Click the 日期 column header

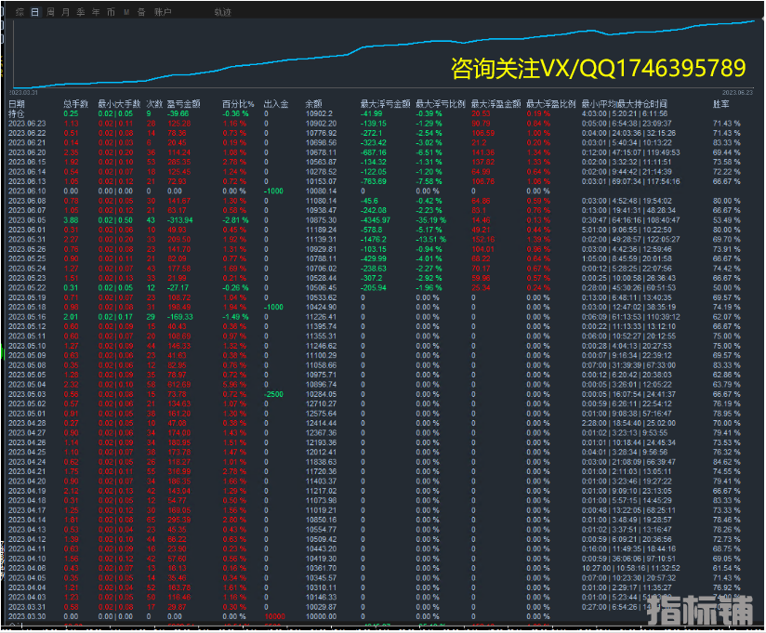click(x=17, y=104)
